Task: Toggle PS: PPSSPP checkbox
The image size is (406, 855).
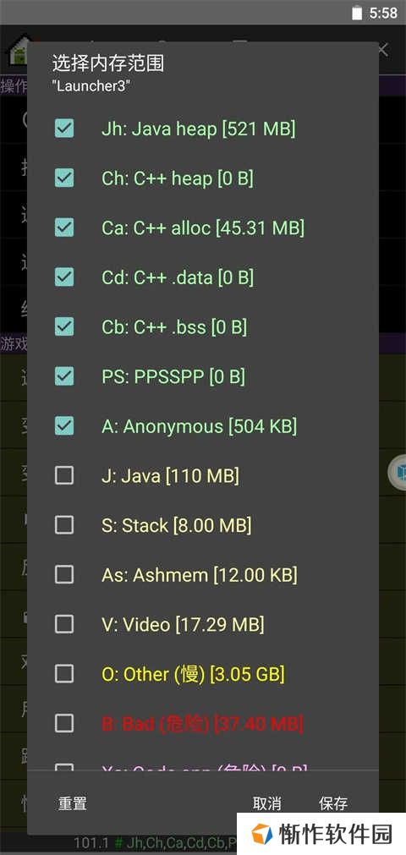Action: [64, 376]
